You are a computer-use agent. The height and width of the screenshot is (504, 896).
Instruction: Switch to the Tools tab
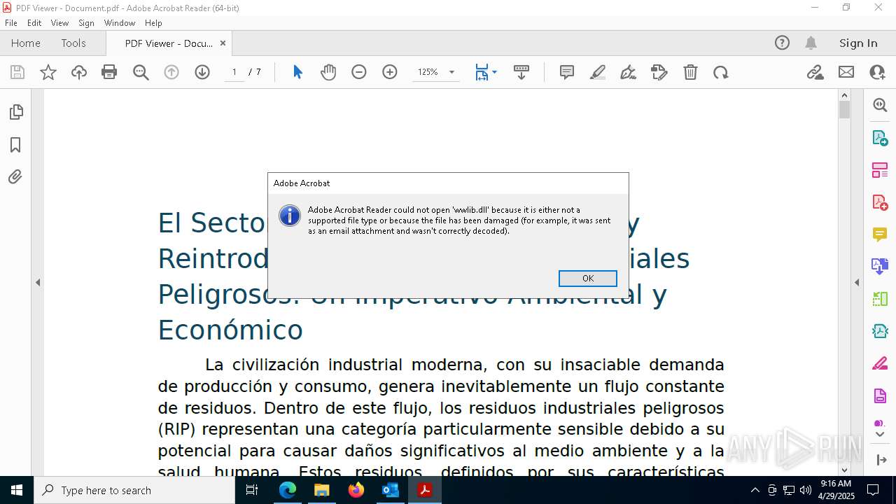point(73,43)
